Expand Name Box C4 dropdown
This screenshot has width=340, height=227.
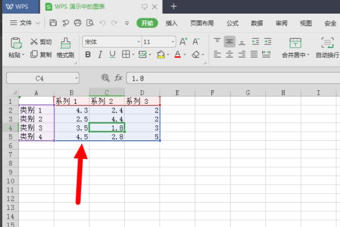point(76,78)
